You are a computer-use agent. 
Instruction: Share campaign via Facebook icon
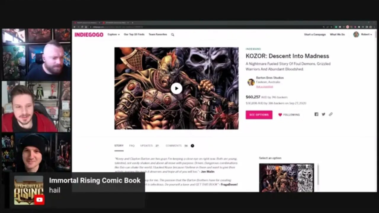(x=316, y=114)
